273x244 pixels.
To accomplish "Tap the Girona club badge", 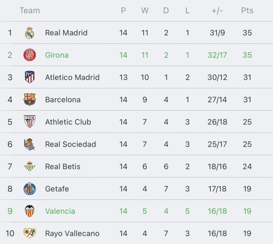I will tap(30, 55).
